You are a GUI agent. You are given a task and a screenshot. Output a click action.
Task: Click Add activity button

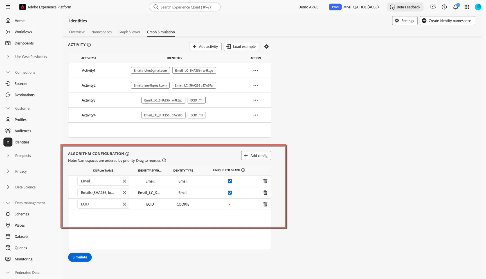(x=206, y=46)
